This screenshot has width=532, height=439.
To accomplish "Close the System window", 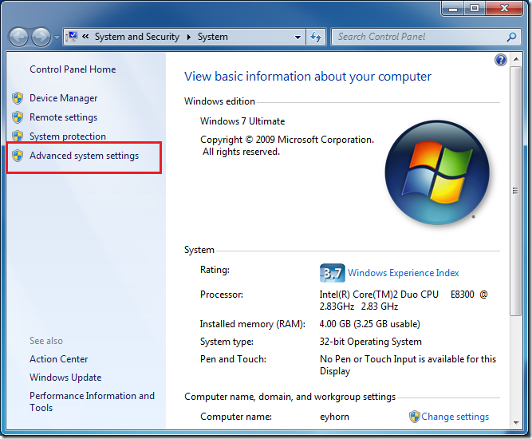I will pyautogui.click(x=504, y=8).
